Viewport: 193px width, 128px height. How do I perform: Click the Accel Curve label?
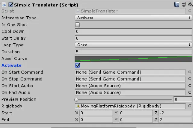14,59
